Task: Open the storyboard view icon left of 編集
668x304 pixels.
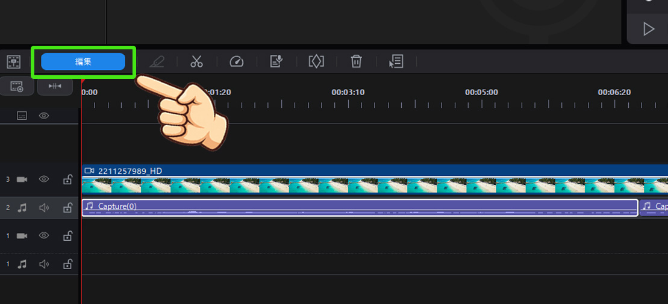Action: pos(14,62)
